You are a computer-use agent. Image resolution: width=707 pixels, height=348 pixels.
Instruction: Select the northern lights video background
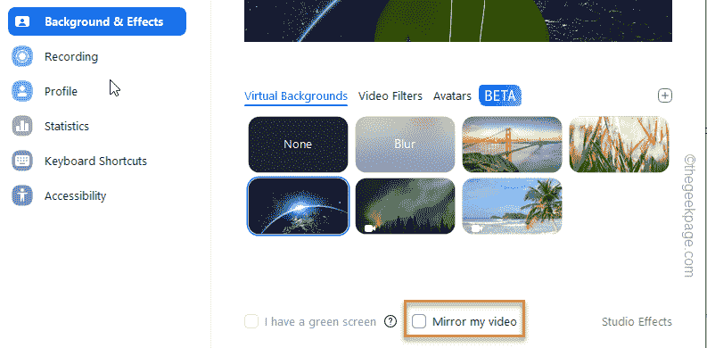tap(405, 206)
